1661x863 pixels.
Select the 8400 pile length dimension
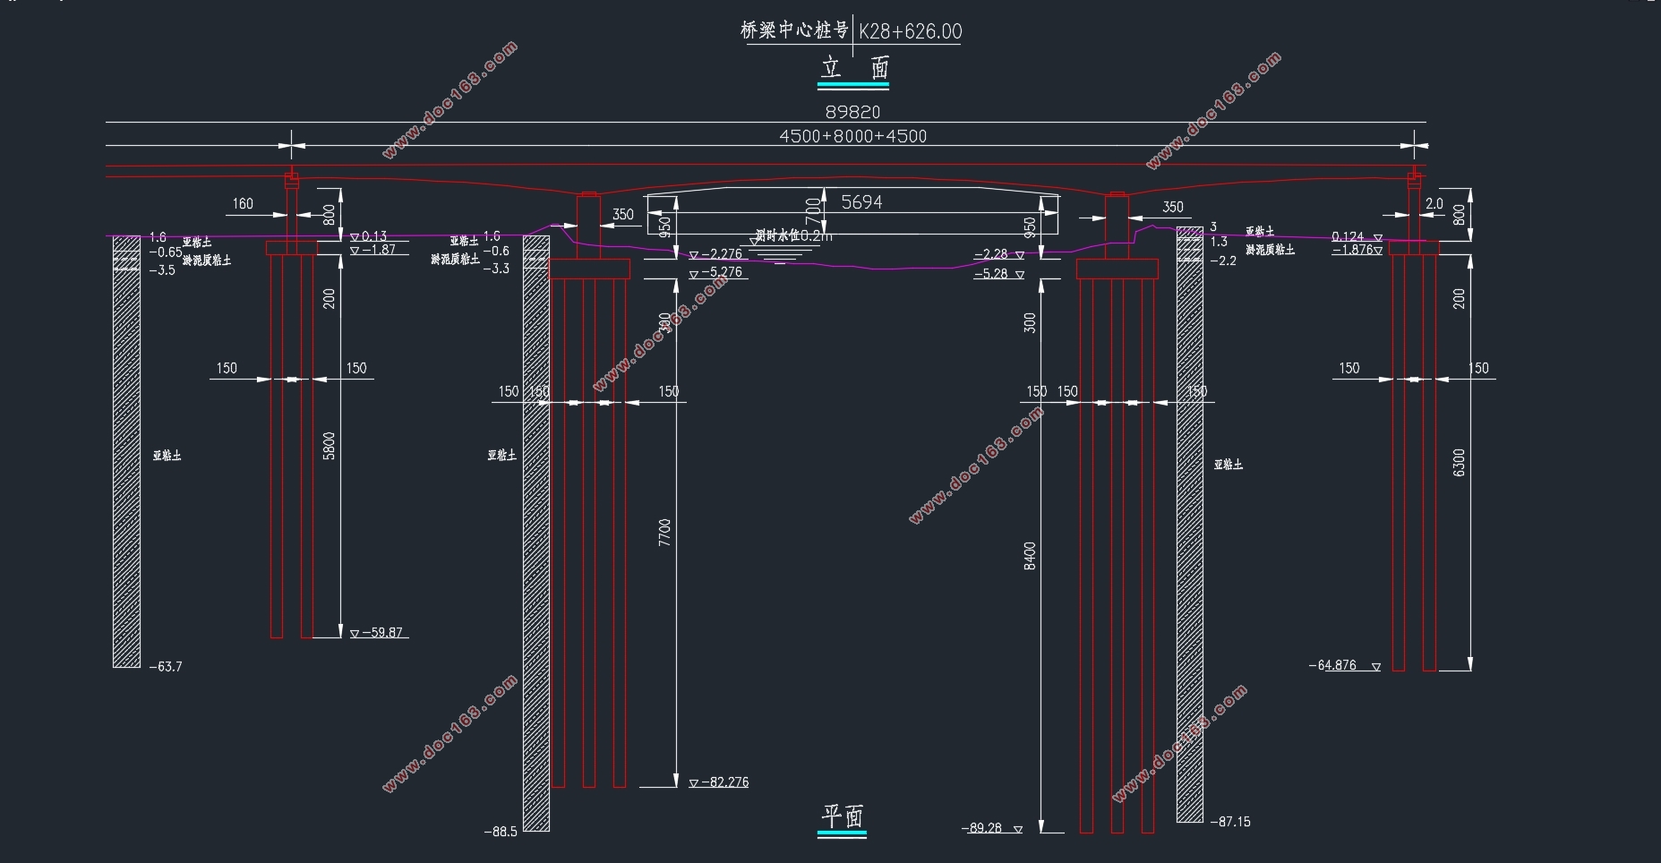(x=1030, y=555)
